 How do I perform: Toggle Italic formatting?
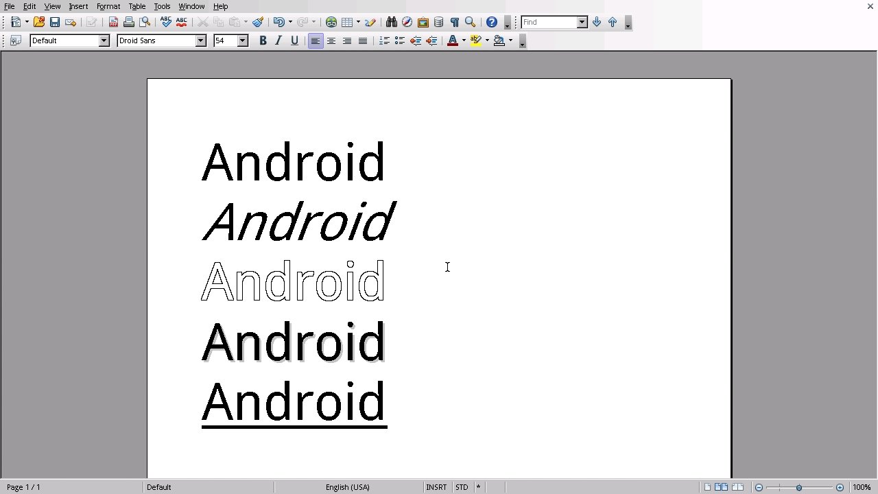(278, 40)
